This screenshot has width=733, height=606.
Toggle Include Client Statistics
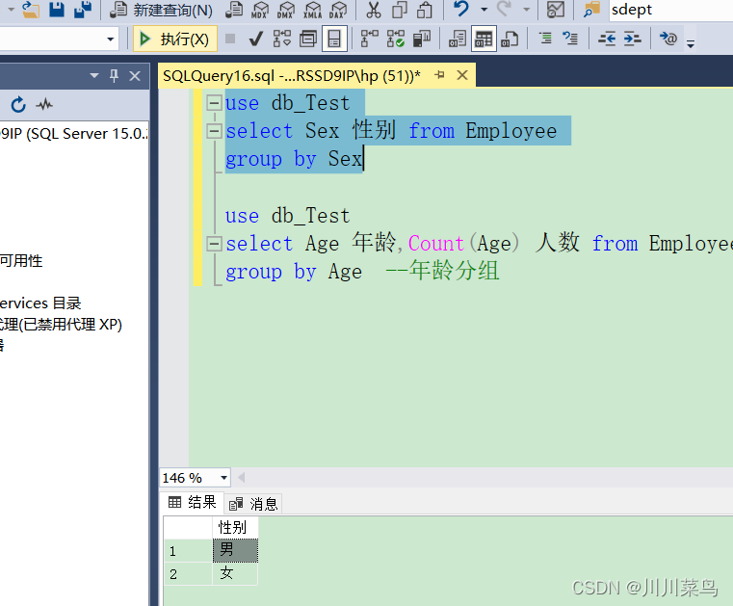[x=422, y=39]
